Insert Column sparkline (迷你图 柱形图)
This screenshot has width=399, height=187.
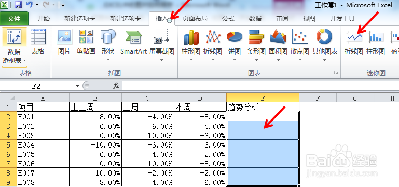coord(376,42)
